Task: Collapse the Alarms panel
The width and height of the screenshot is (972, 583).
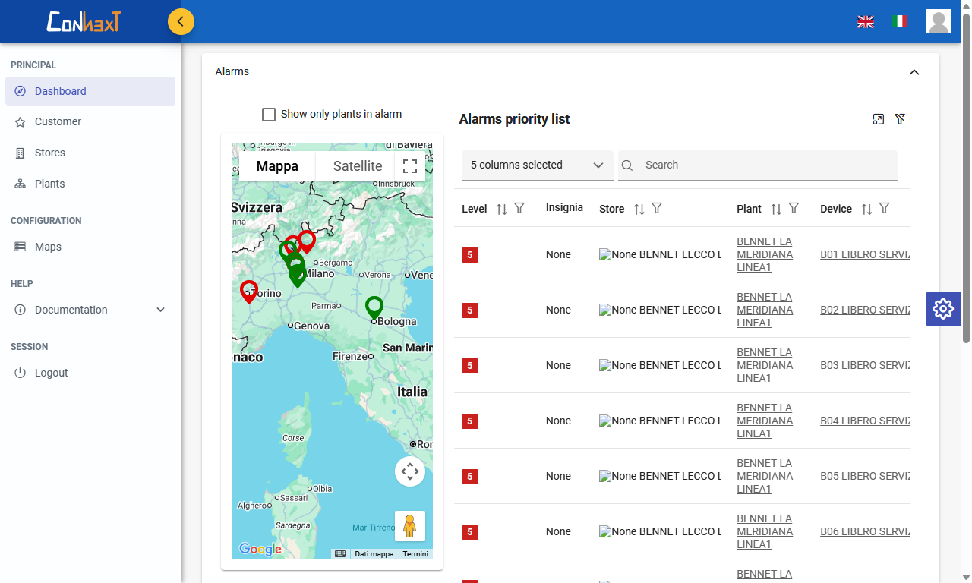Action: point(914,72)
